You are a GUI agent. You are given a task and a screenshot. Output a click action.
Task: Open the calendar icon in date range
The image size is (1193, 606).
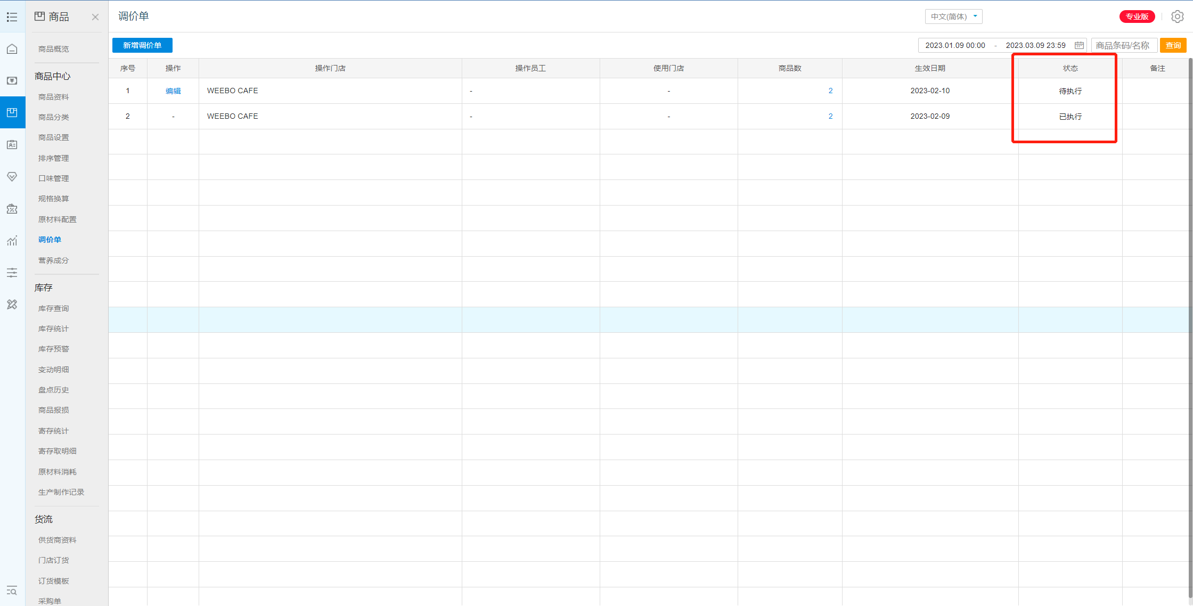[1079, 45]
